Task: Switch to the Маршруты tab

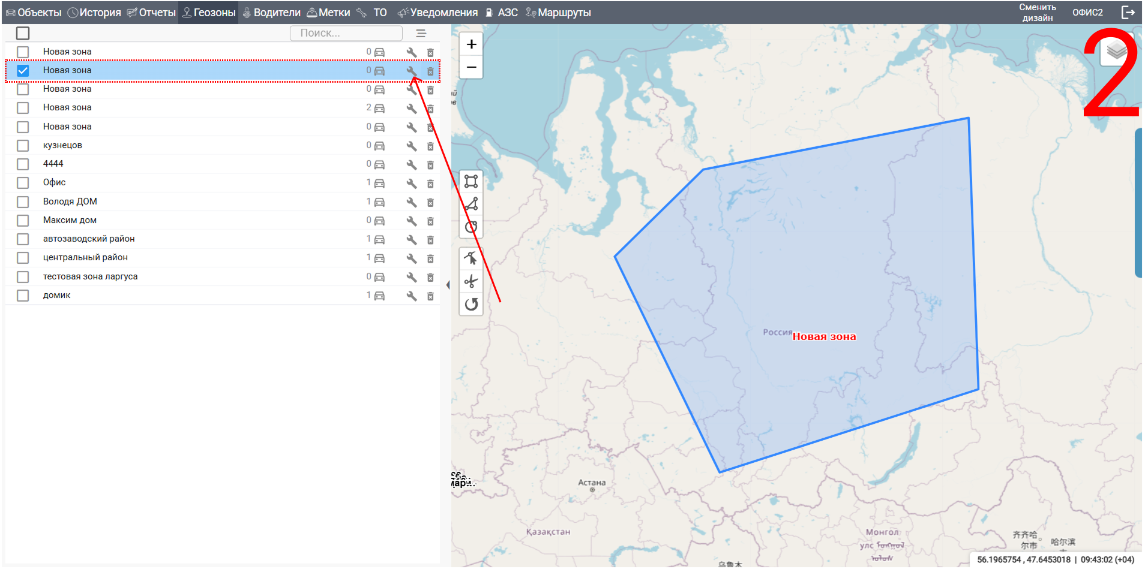Action: tap(558, 13)
